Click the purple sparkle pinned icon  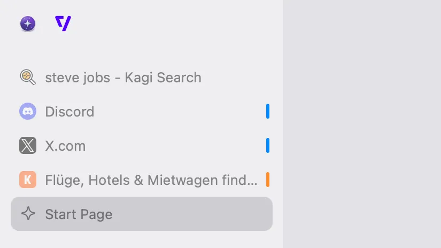(x=28, y=24)
